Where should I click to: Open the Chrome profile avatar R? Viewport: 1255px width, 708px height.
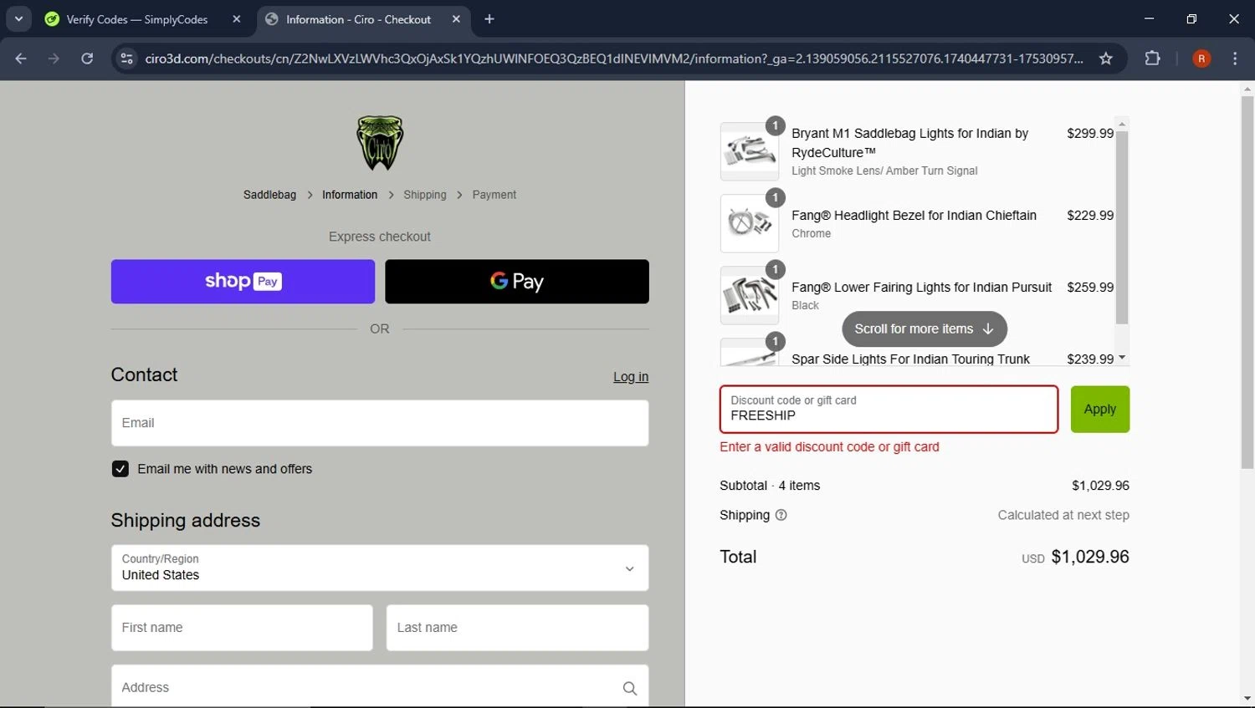pyautogui.click(x=1201, y=59)
